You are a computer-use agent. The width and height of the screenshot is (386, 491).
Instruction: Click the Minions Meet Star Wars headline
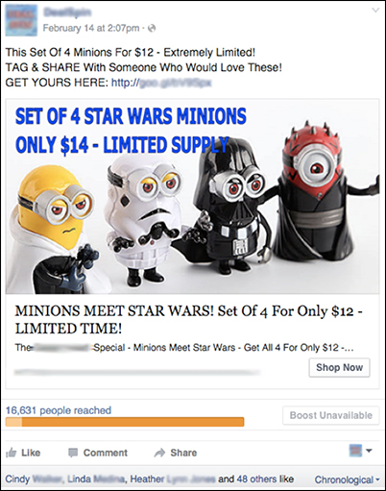pyautogui.click(x=188, y=320)
